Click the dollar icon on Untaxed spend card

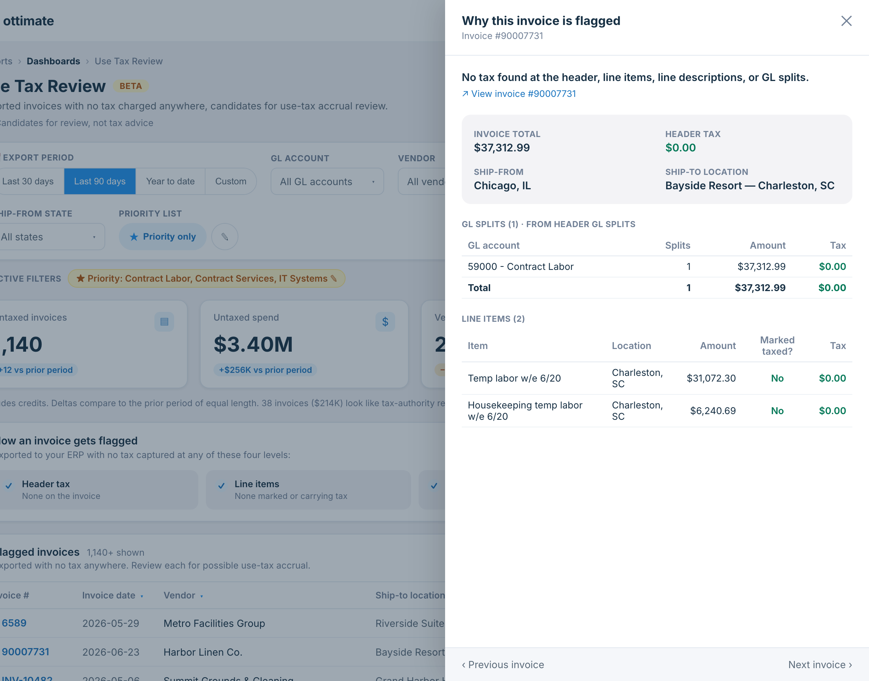(385, 322)
